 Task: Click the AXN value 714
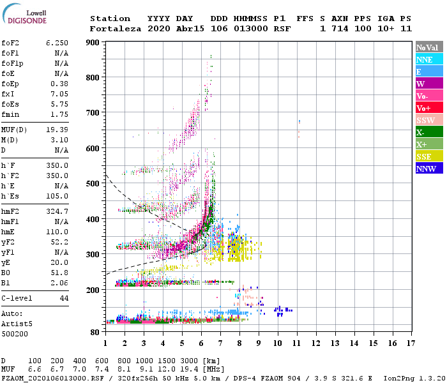[340, 29]
